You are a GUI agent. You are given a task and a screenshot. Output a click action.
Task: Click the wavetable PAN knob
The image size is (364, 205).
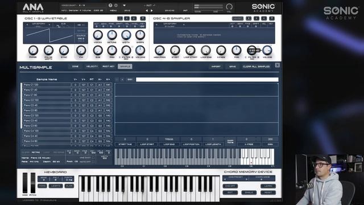[112, 51]
